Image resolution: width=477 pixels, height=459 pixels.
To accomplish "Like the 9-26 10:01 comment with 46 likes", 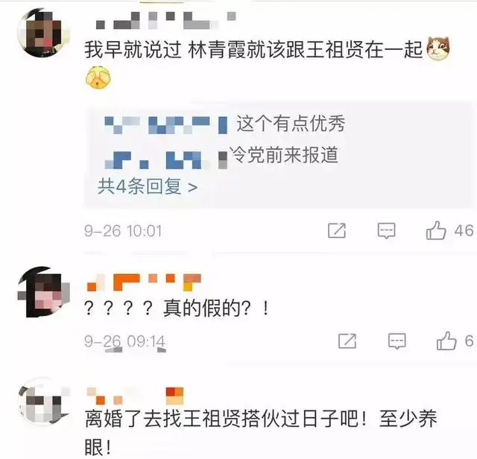I will tap(436, 230).
